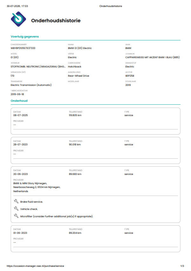Select manufacture date 2019-06-18
The image size is (191, 271).
click(x=17, y=94)
